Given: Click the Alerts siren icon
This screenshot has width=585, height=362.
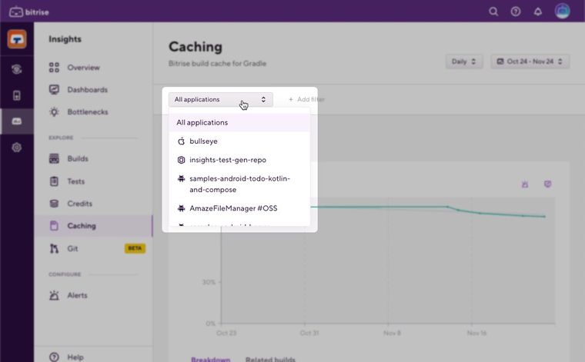Looking at the screenshot, I should 54,295.
